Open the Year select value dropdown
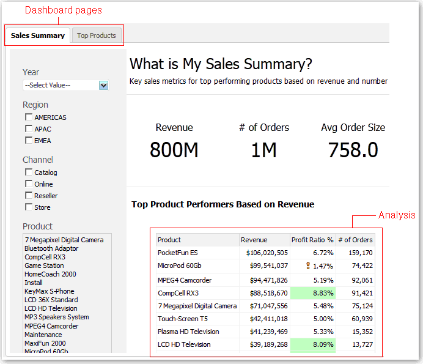This screenshot has width=423, height=364. point(103,86)
